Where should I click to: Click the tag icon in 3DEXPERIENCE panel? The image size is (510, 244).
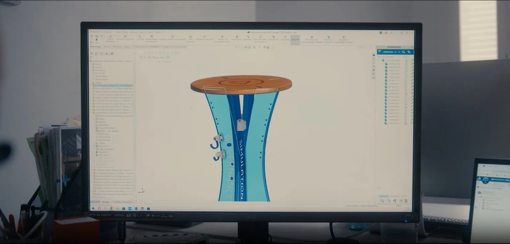click(x=409, y=52)
